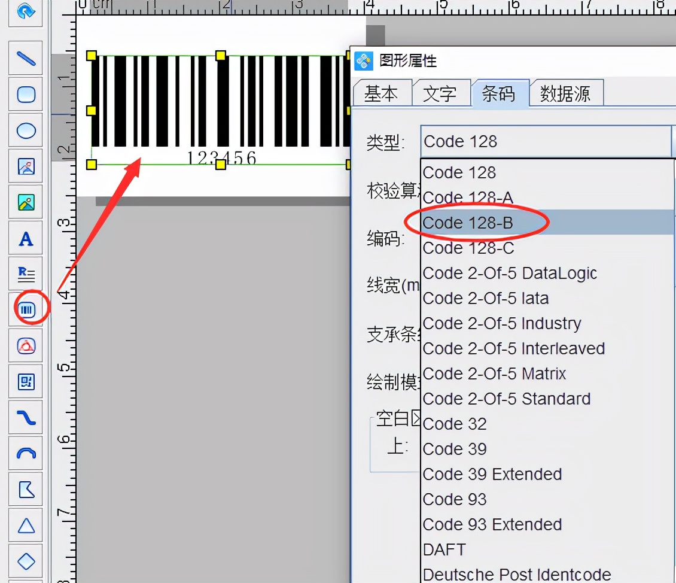
Task: Select the ellipse drawing tool
Action: (x=25, y=130)
